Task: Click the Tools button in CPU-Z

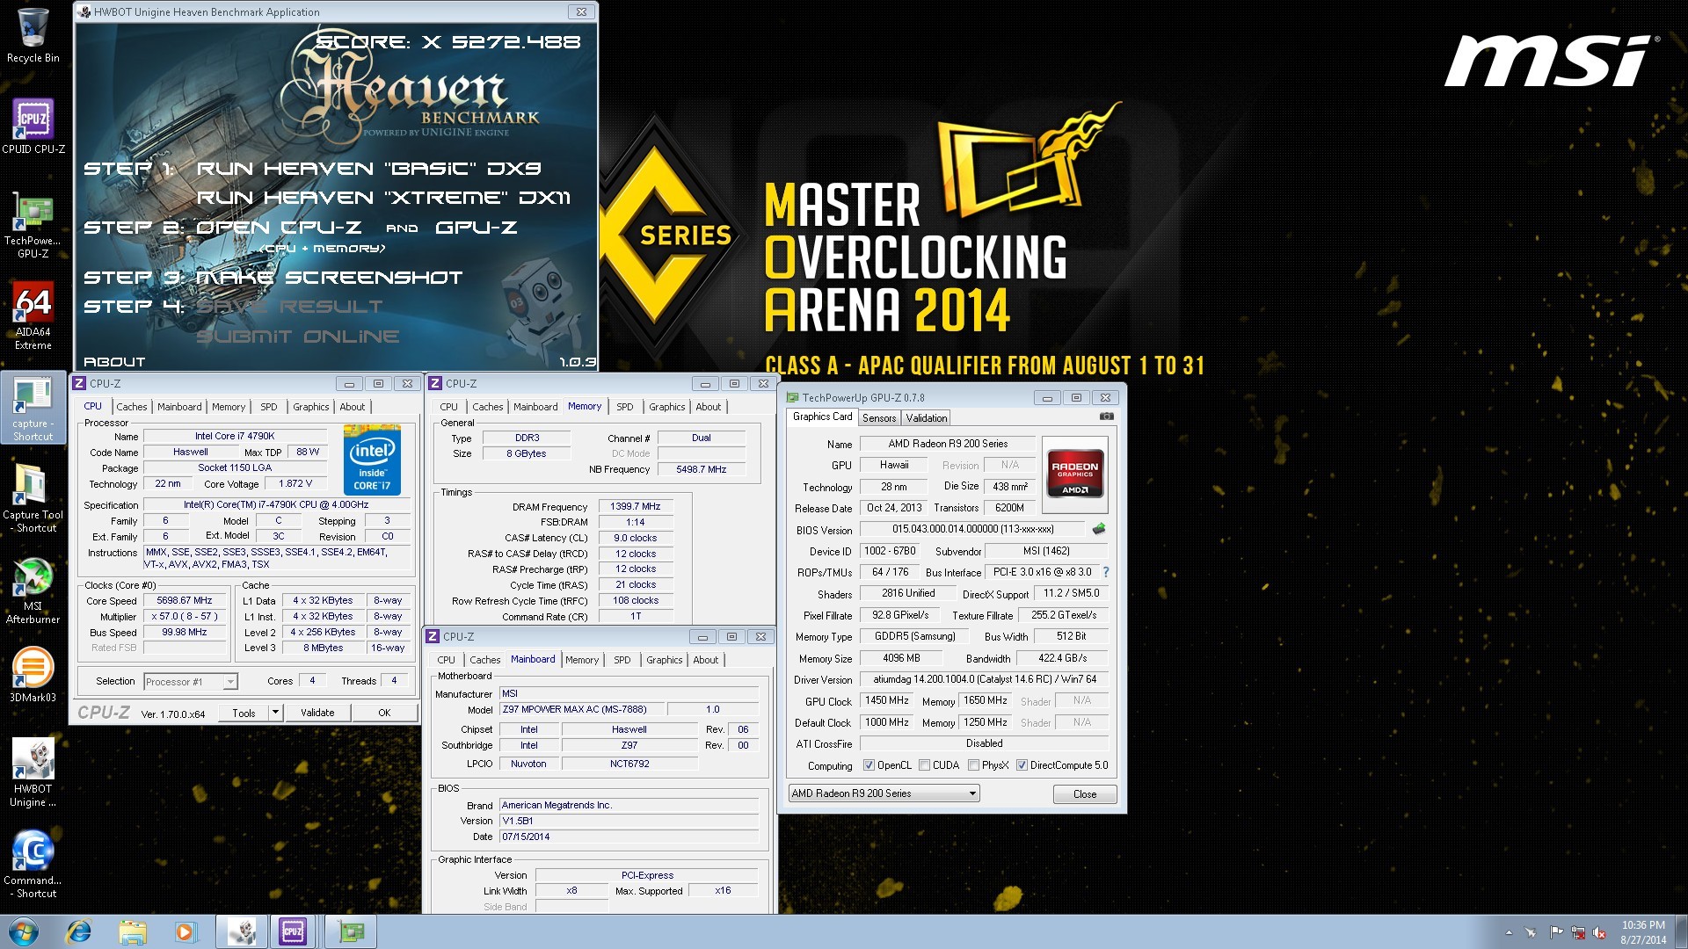Action: point(244,713)
